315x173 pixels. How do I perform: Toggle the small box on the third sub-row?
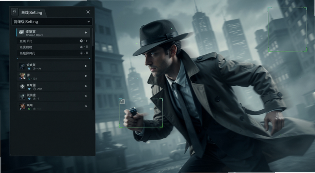point(87,53)
